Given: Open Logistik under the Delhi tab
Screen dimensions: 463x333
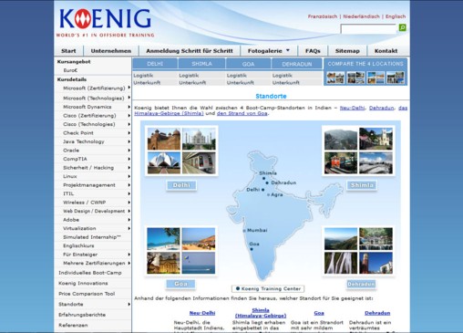Looking at the screenshot, I should click(143, 76).
